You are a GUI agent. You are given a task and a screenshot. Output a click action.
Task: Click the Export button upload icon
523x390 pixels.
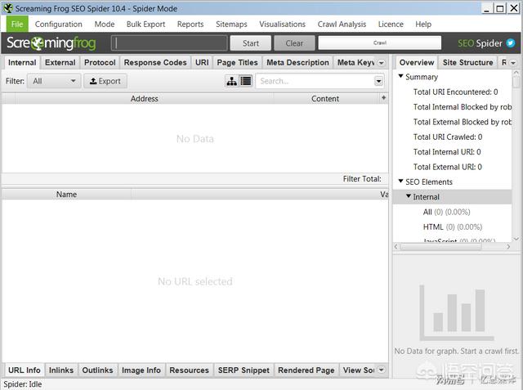pos(93,81)
